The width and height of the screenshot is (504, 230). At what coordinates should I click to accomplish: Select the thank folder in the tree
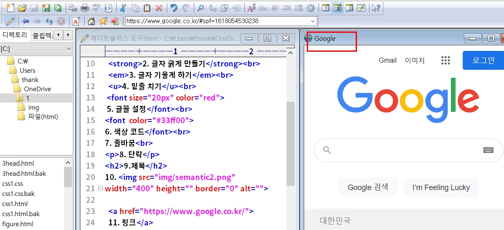pos(25,79)
